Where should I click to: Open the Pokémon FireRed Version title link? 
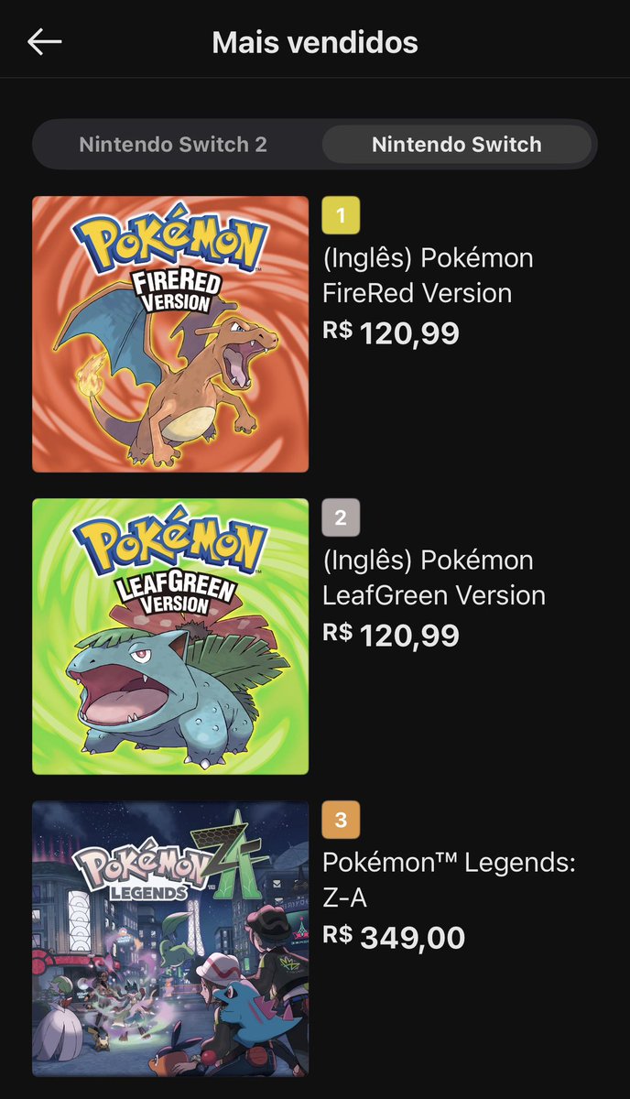[428, 276]
